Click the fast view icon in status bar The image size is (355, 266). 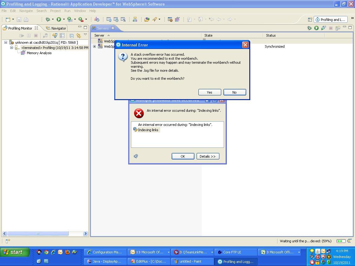tap(8, 241)
